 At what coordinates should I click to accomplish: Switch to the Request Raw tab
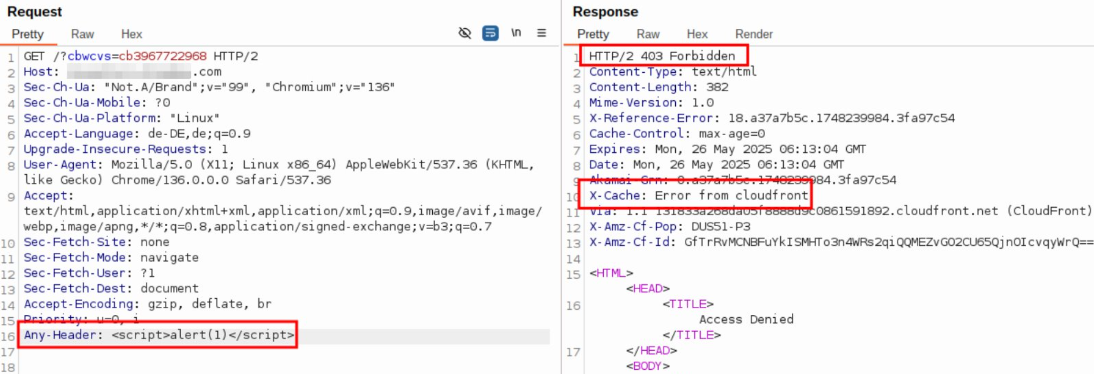[x=83, y=34]
